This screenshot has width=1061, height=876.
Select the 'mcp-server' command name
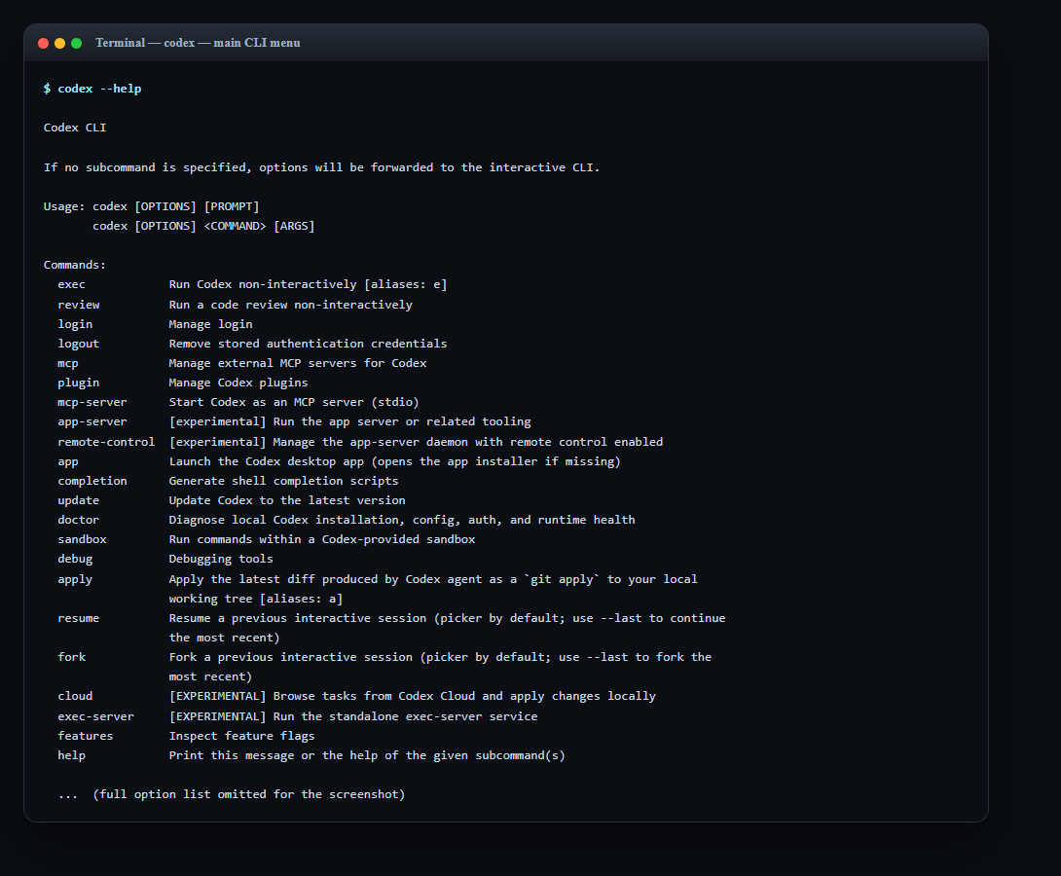(92, 402)
